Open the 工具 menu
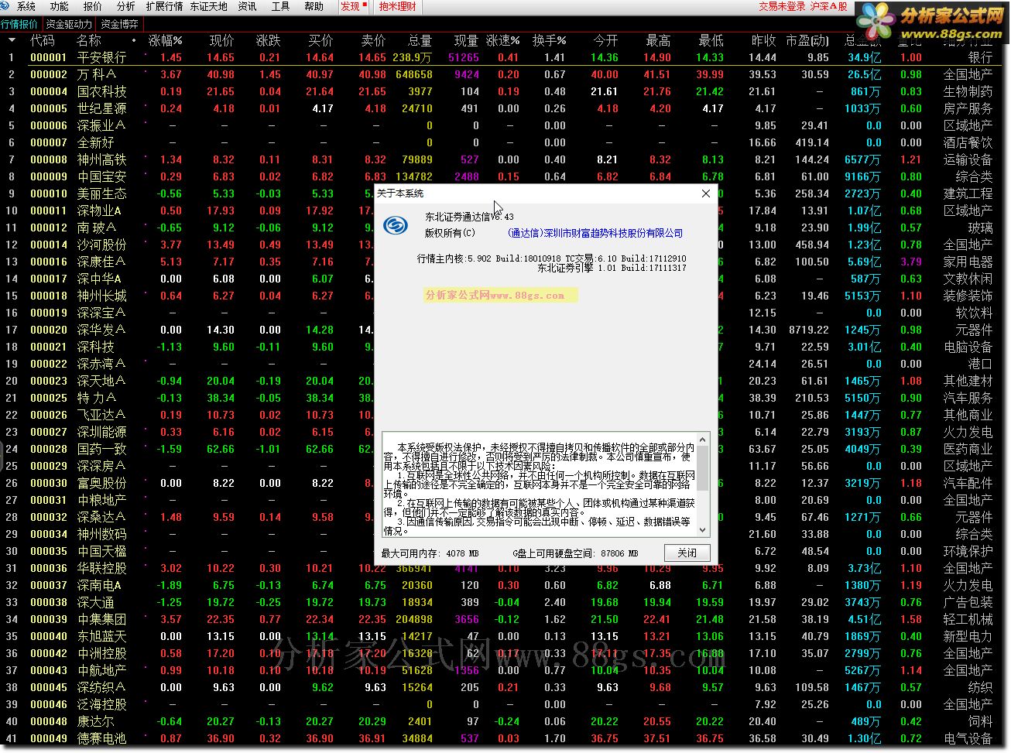1011x753 pixels. tap(281, 6)
